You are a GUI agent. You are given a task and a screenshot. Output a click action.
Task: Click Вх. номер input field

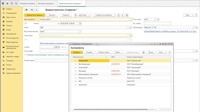coord(157,24)
